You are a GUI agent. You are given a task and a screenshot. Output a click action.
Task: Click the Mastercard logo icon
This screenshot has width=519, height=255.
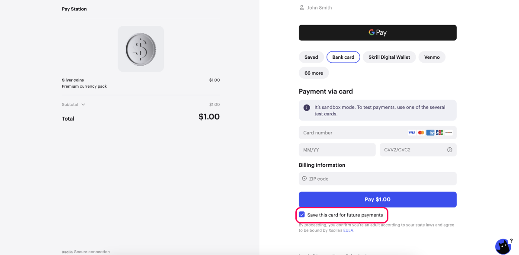(x=421, y=133)
